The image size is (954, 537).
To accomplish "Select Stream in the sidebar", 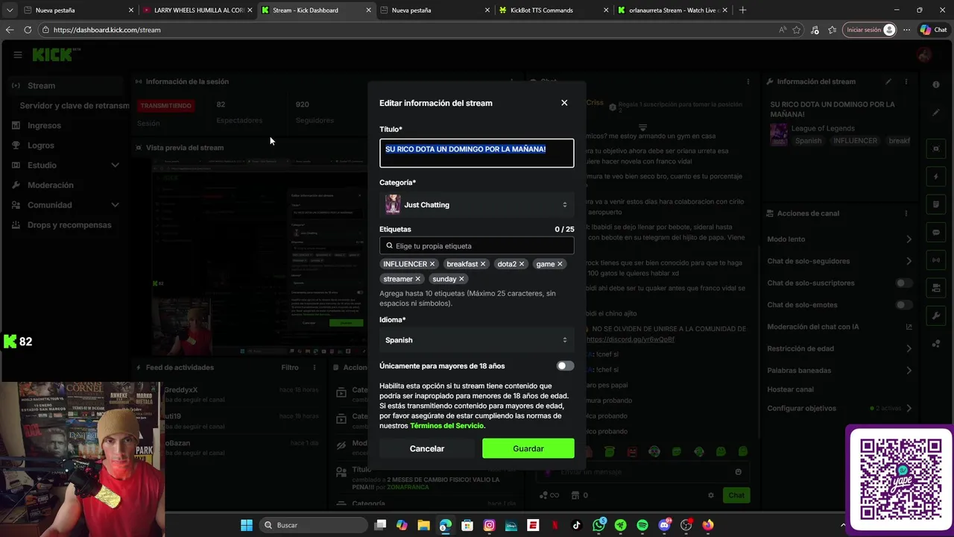I will click(66, 86).
